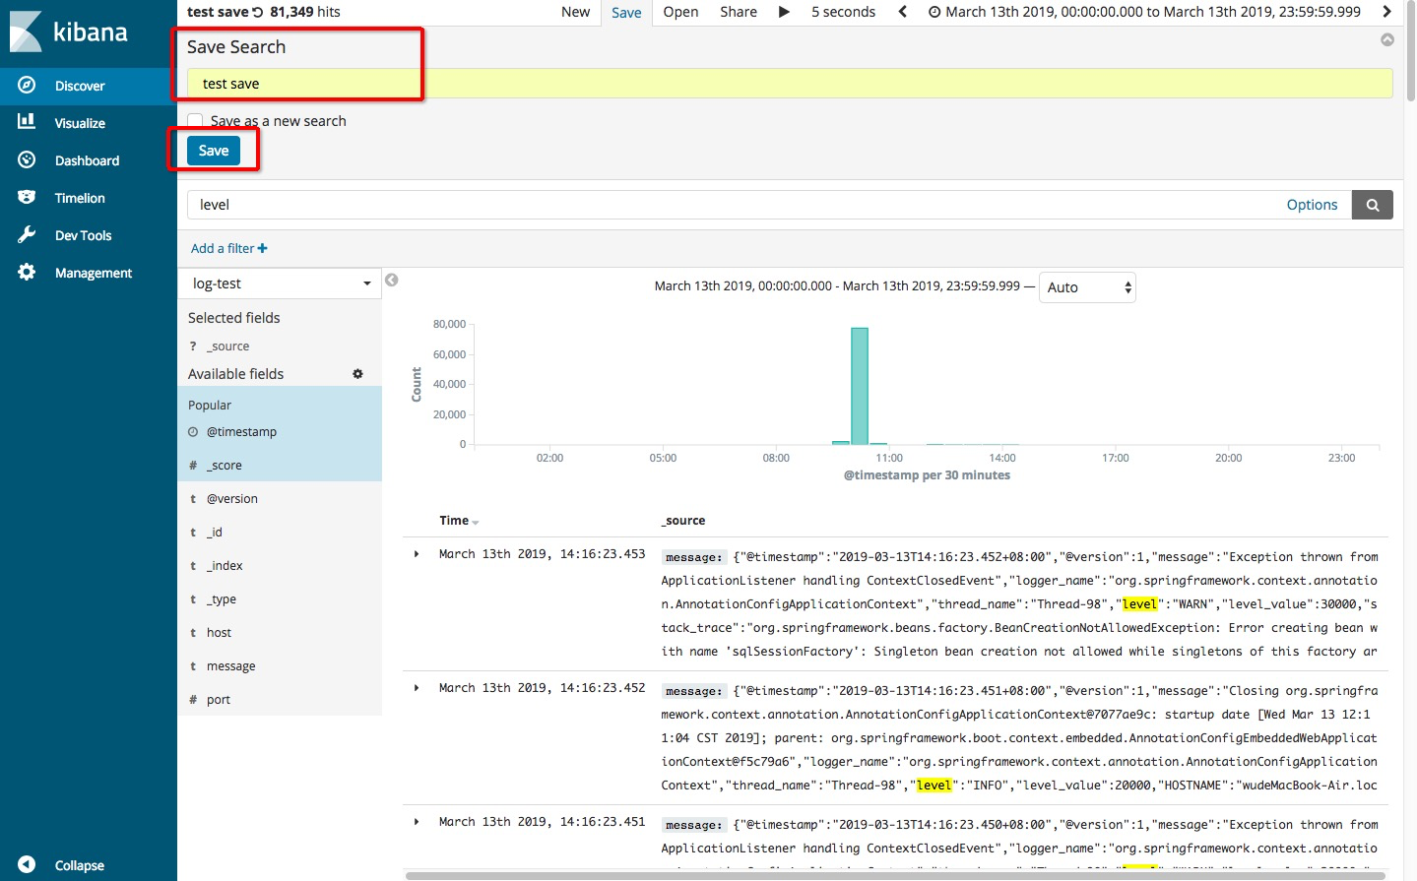Open the Share menu item
The image size is (1417, 881).
738,12
